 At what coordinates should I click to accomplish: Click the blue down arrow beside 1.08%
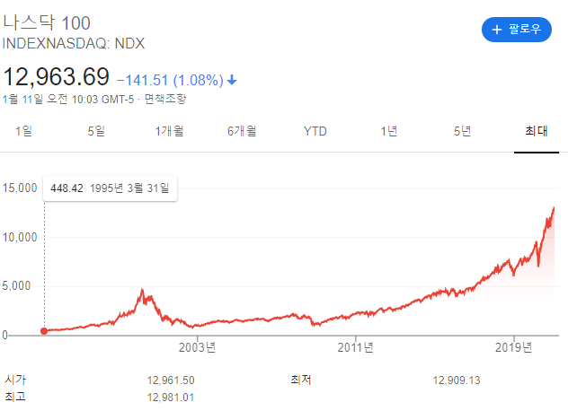(232, 80)
